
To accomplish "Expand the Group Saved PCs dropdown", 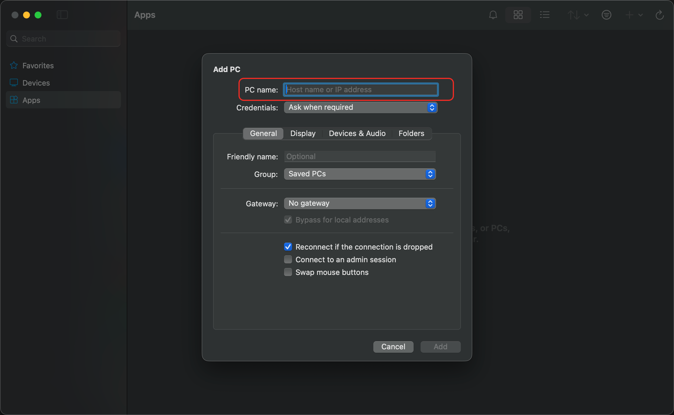I will pos(360,174).
